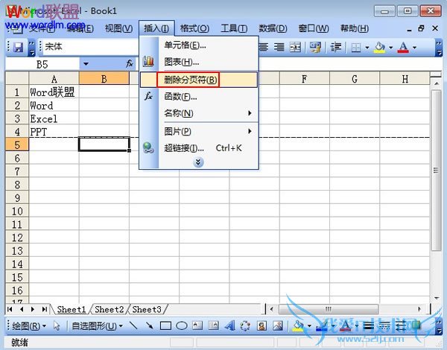The height and width of the screenshot is (350, 447).
Task: Select the Rectangle drawing tool
Action: pyautogui.click(x=165, y=325)
